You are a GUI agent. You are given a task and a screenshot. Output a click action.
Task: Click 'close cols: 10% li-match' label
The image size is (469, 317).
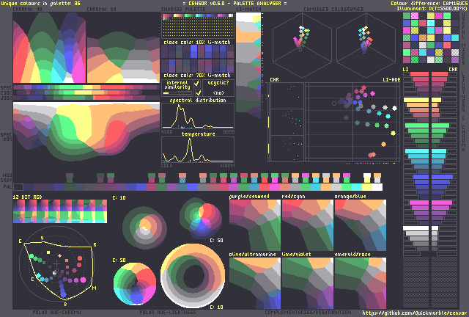coord(197,43)
